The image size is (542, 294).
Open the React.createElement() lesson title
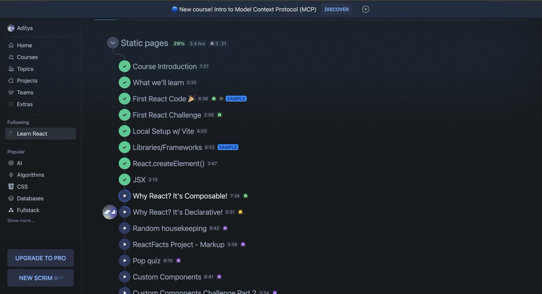(x=168, y=164)
